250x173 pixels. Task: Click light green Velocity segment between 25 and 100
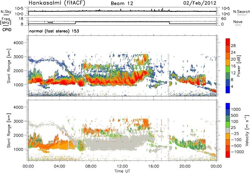pos(228,124)
